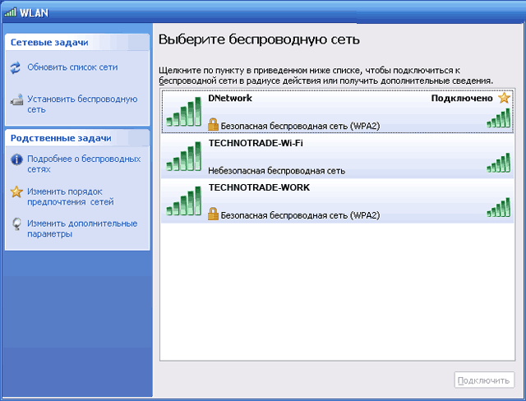Click the wireless setup device icon
The image size is (526, 401).
(x=16, y=99)
